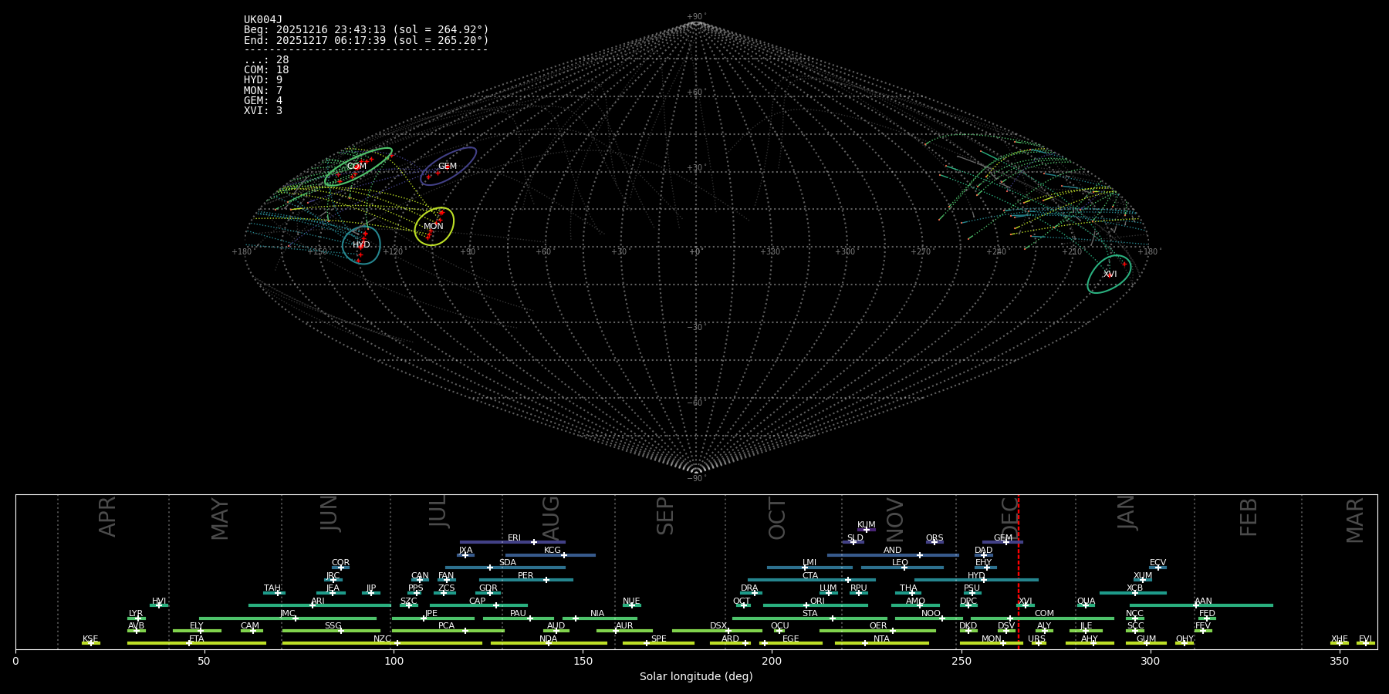1389x694 pixels.
Task: Click the NOO shower label in timeline
Action: pyautogui.click(x=931, y=614)
